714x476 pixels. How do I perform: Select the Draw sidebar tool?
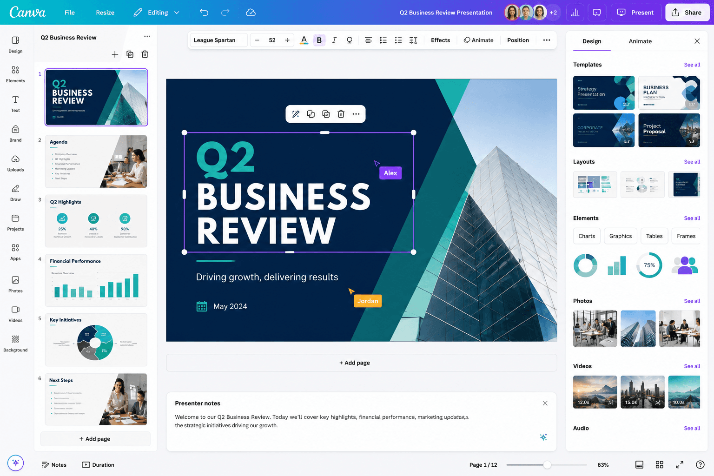pyautogui.click(x=15, y=193)
